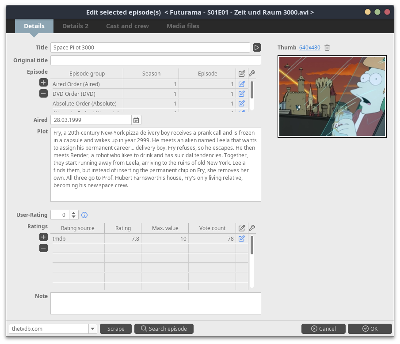Switch to the Details 2 tab
This screenshot has width=400, height=344.
[75, 26]
